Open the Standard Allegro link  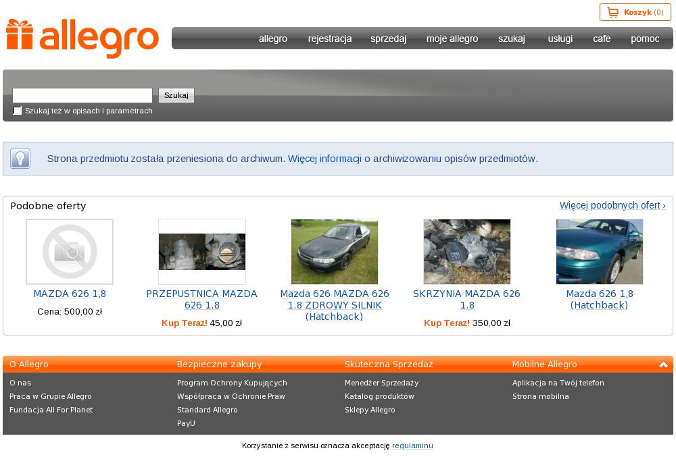pyautogui.click(x=208, y=410)
